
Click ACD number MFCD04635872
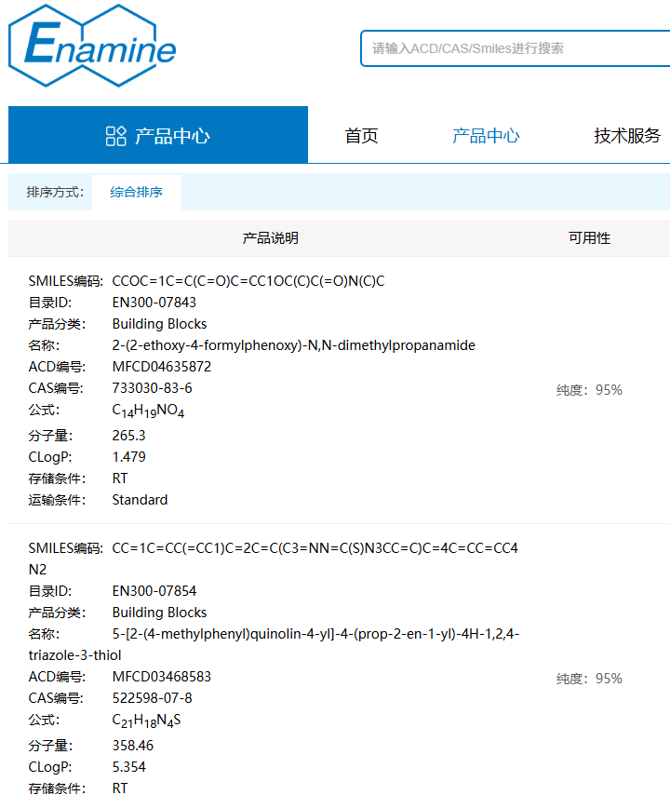click(162, 367)
